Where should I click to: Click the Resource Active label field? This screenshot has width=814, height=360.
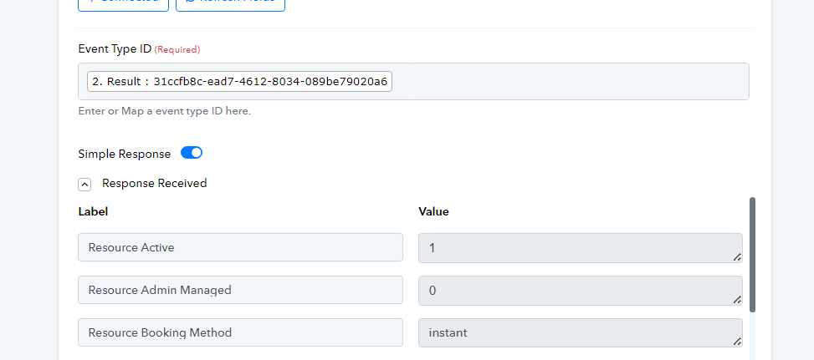pyautogui.click(x=240, y=247)
